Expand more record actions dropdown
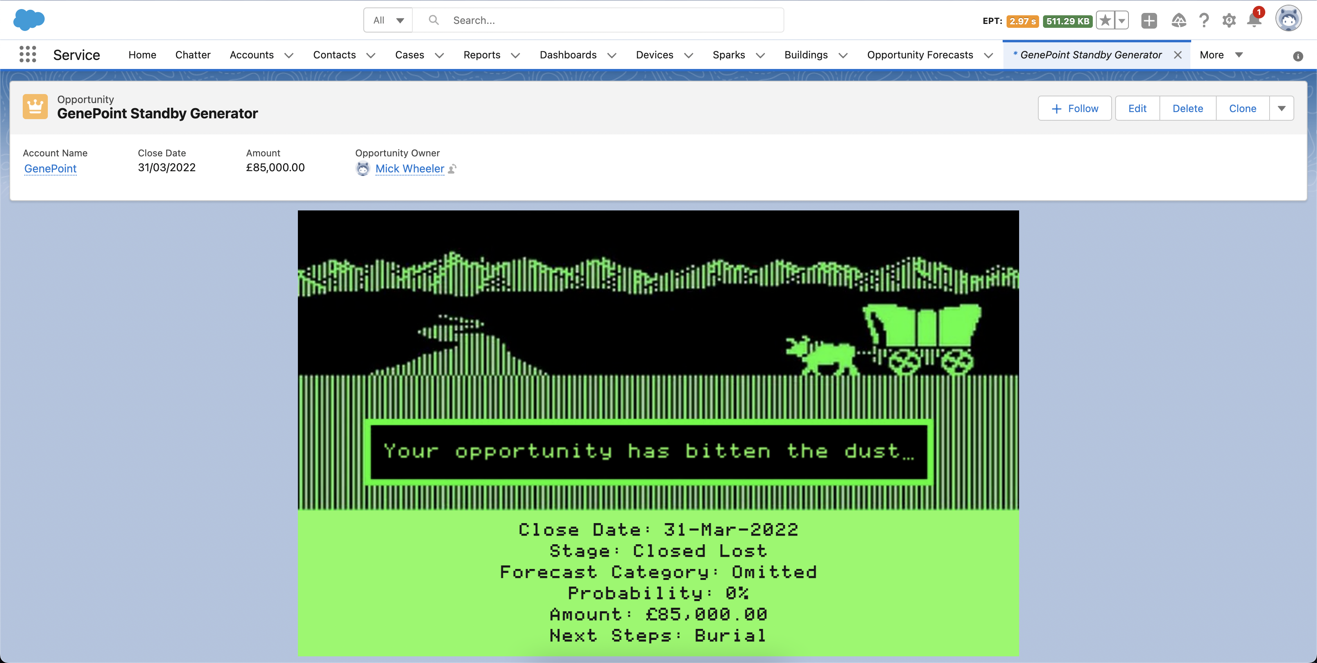 (1281, 109)
